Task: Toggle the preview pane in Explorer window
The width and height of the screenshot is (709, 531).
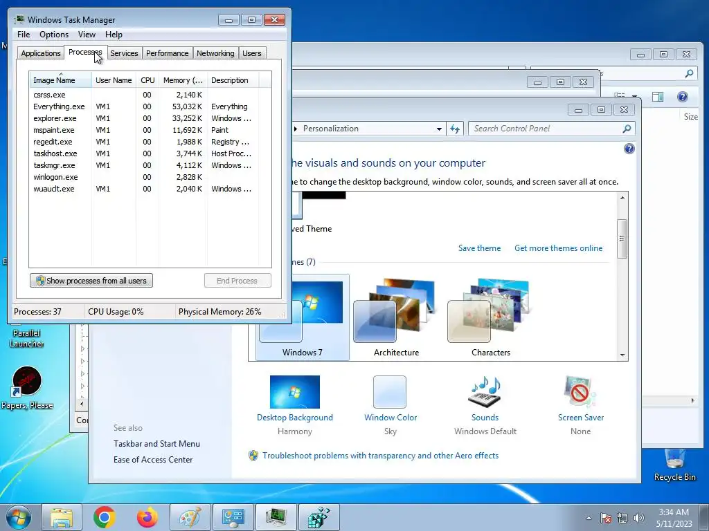Action: 658,97
